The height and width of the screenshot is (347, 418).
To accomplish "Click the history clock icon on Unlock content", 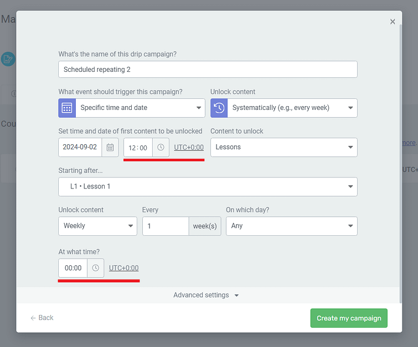I will (x=219, y=108).
